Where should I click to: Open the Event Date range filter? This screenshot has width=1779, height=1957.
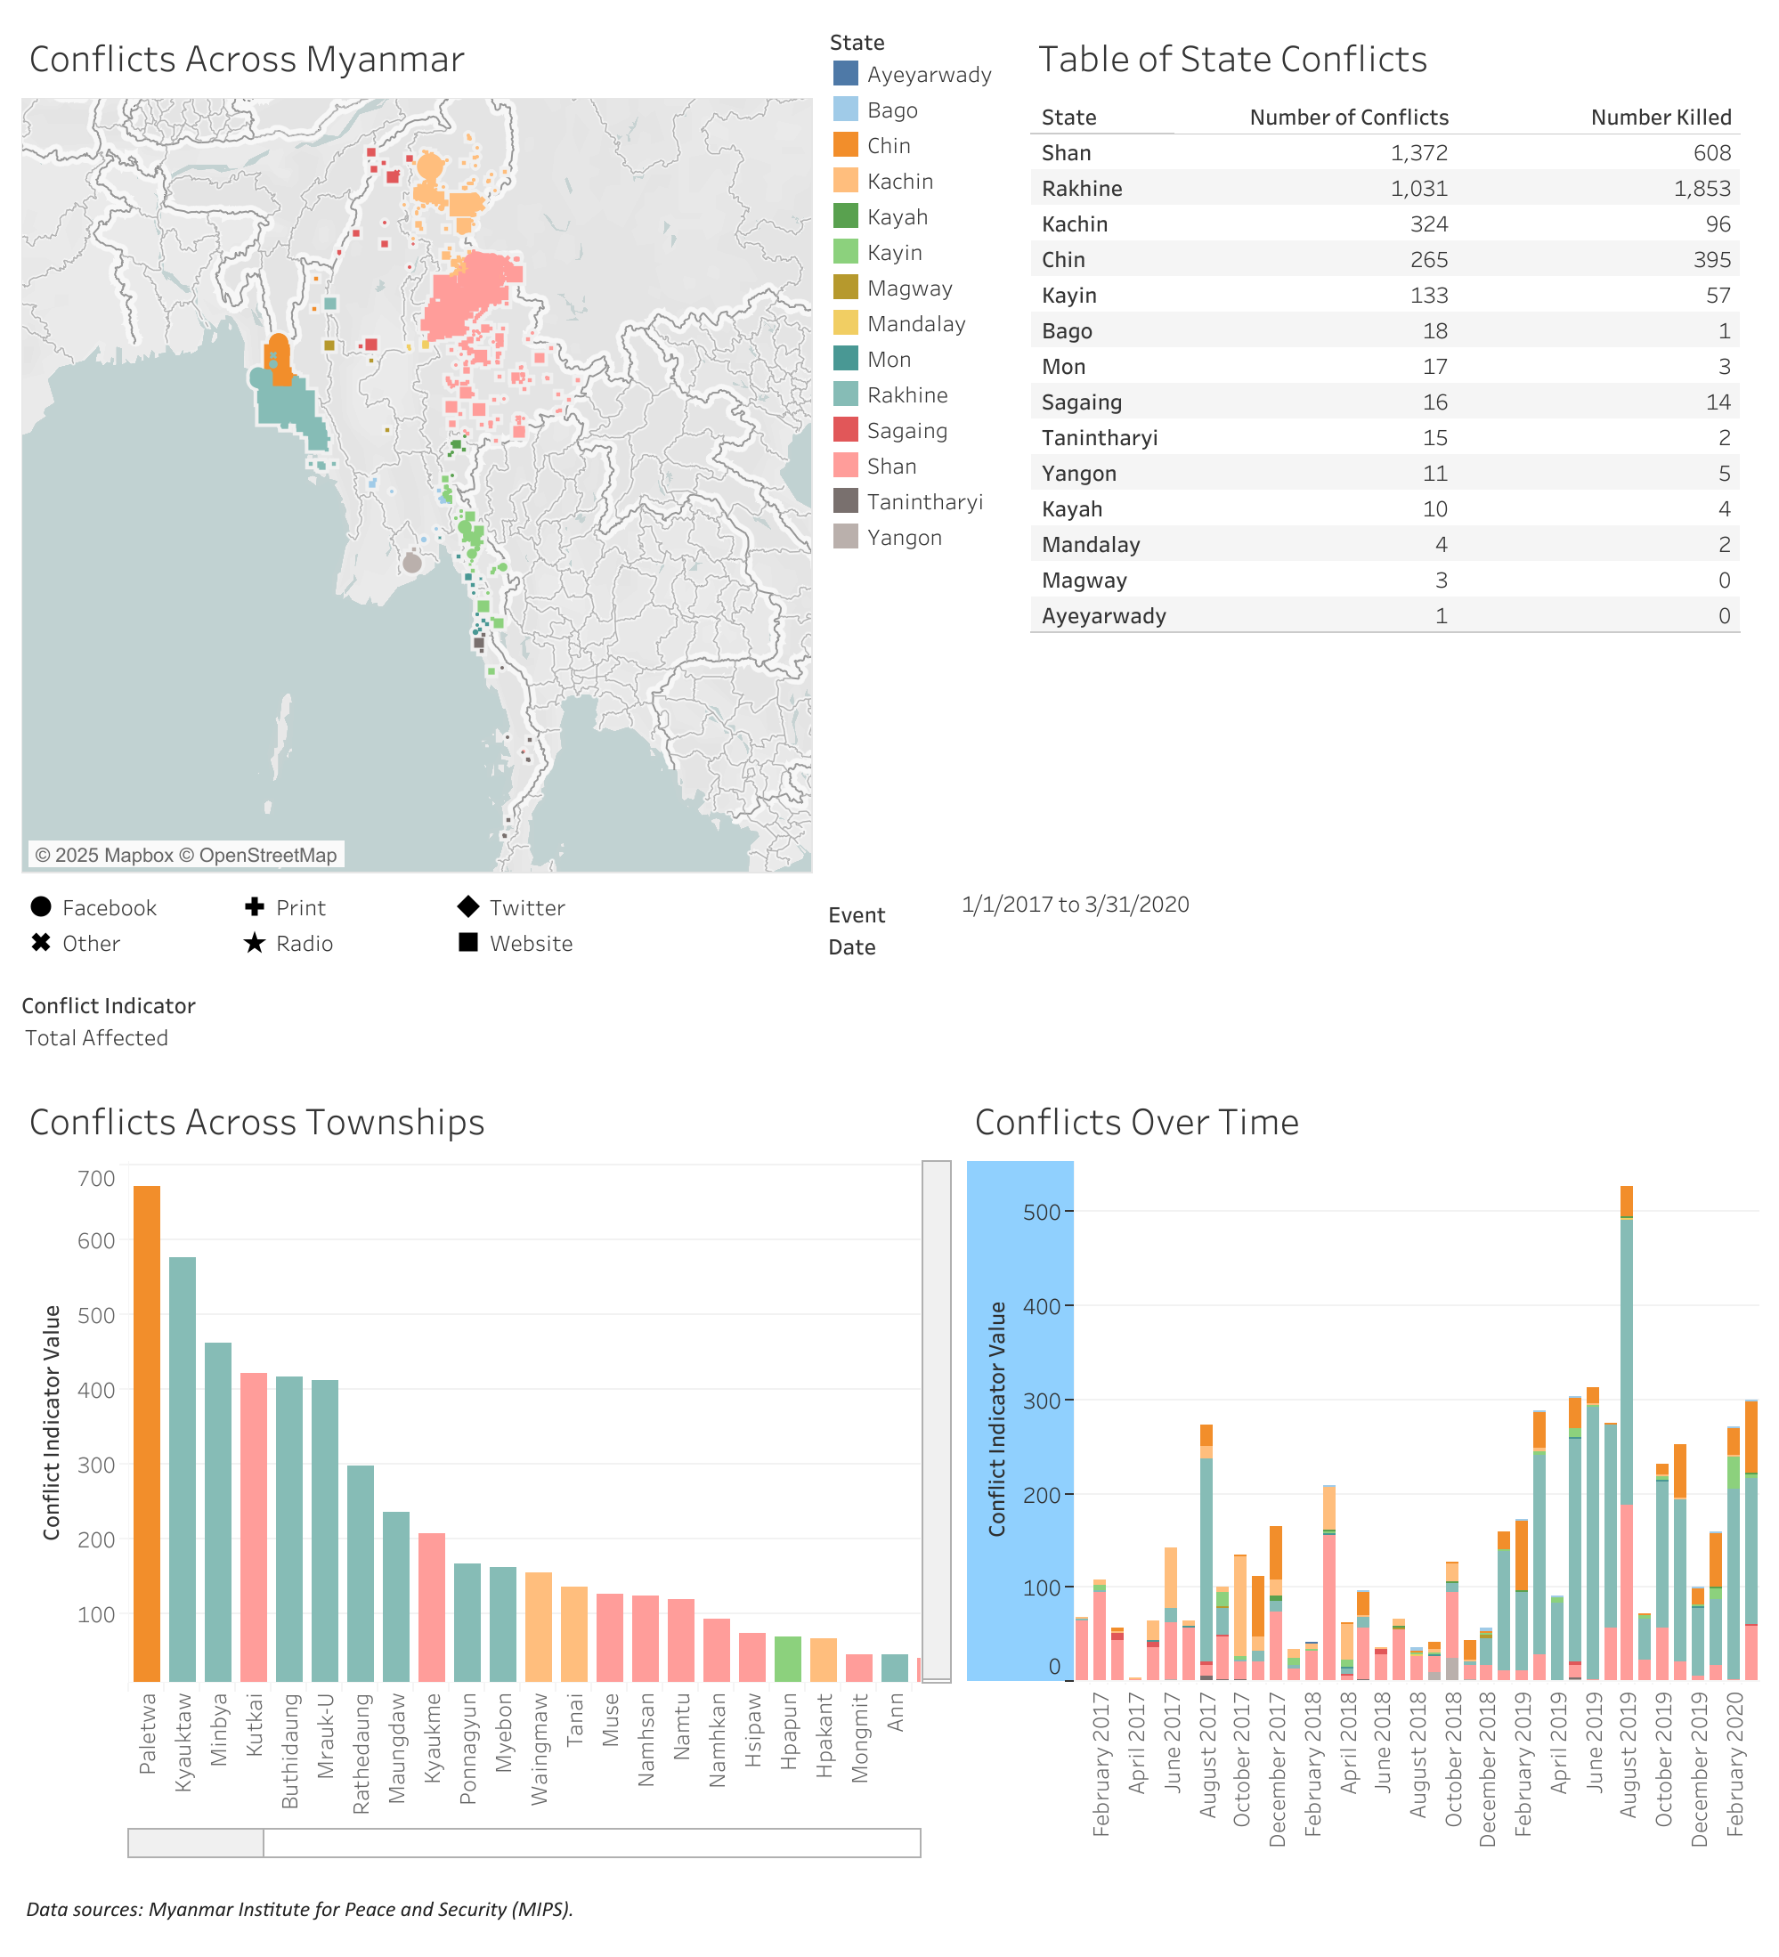pos(1075,904)
